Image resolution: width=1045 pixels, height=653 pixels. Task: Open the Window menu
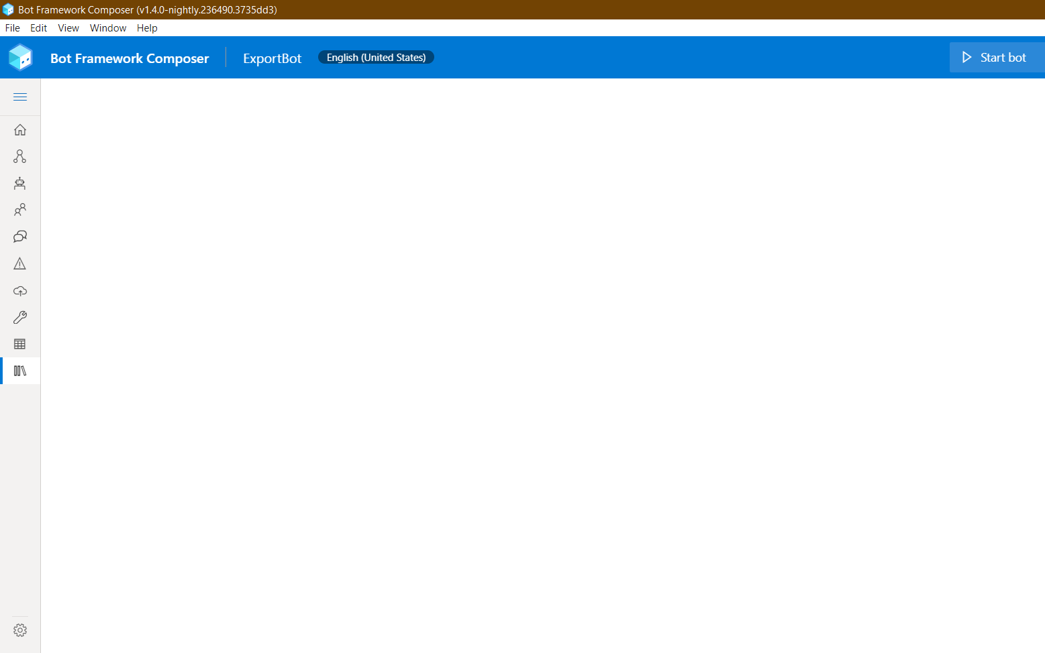[107, 27]
